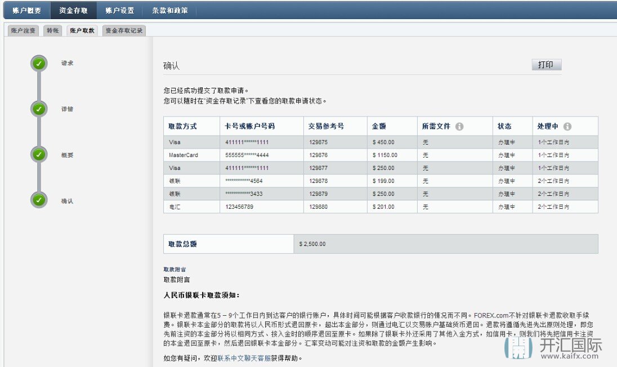Click the 确认 step checkmark icon
The image size is (617, 367).
[39, 200]
